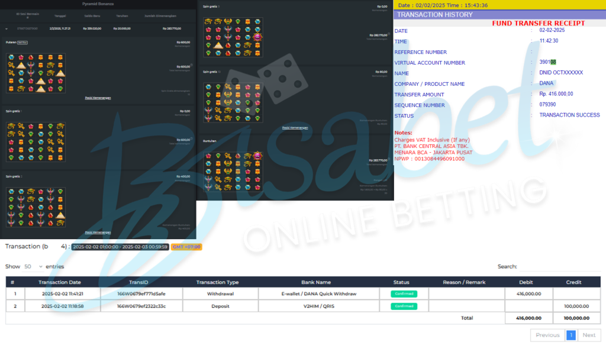This screenshot has height=345, width=606.
Task: Click the Beli Fitur tag beside Putaran
Action: [22, 43]
